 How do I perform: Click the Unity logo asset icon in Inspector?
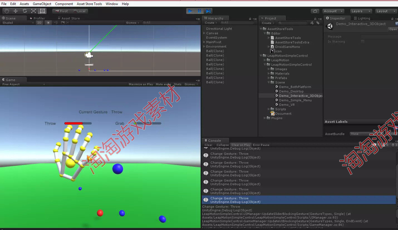point(330,26)
